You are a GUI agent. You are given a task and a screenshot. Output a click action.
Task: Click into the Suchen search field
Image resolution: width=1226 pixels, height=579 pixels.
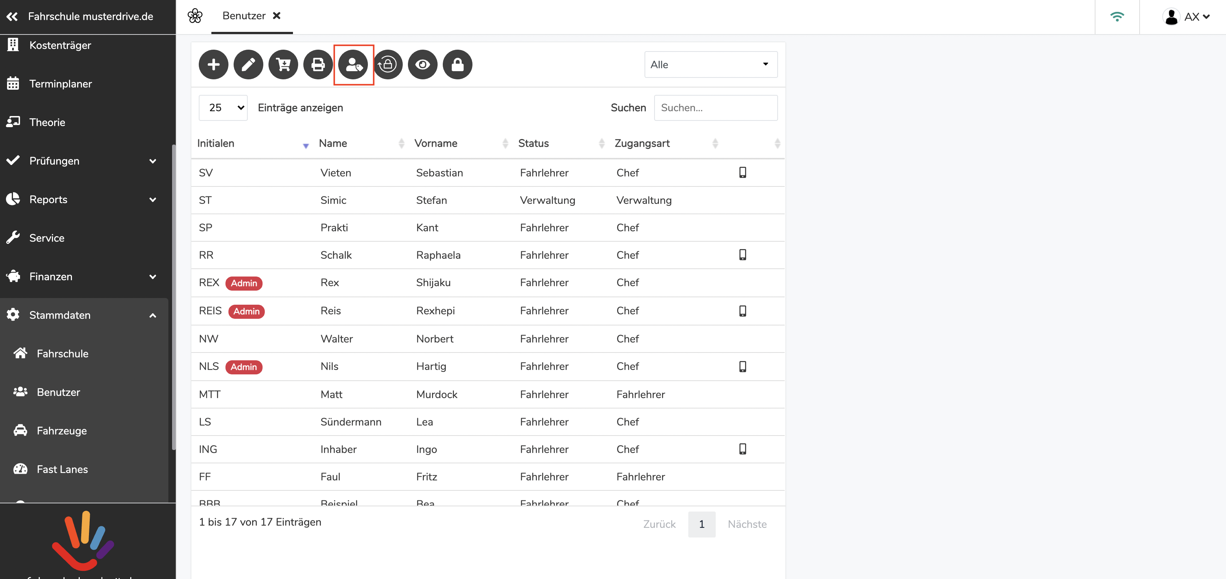pyautogui.click(x=715, y=107)
